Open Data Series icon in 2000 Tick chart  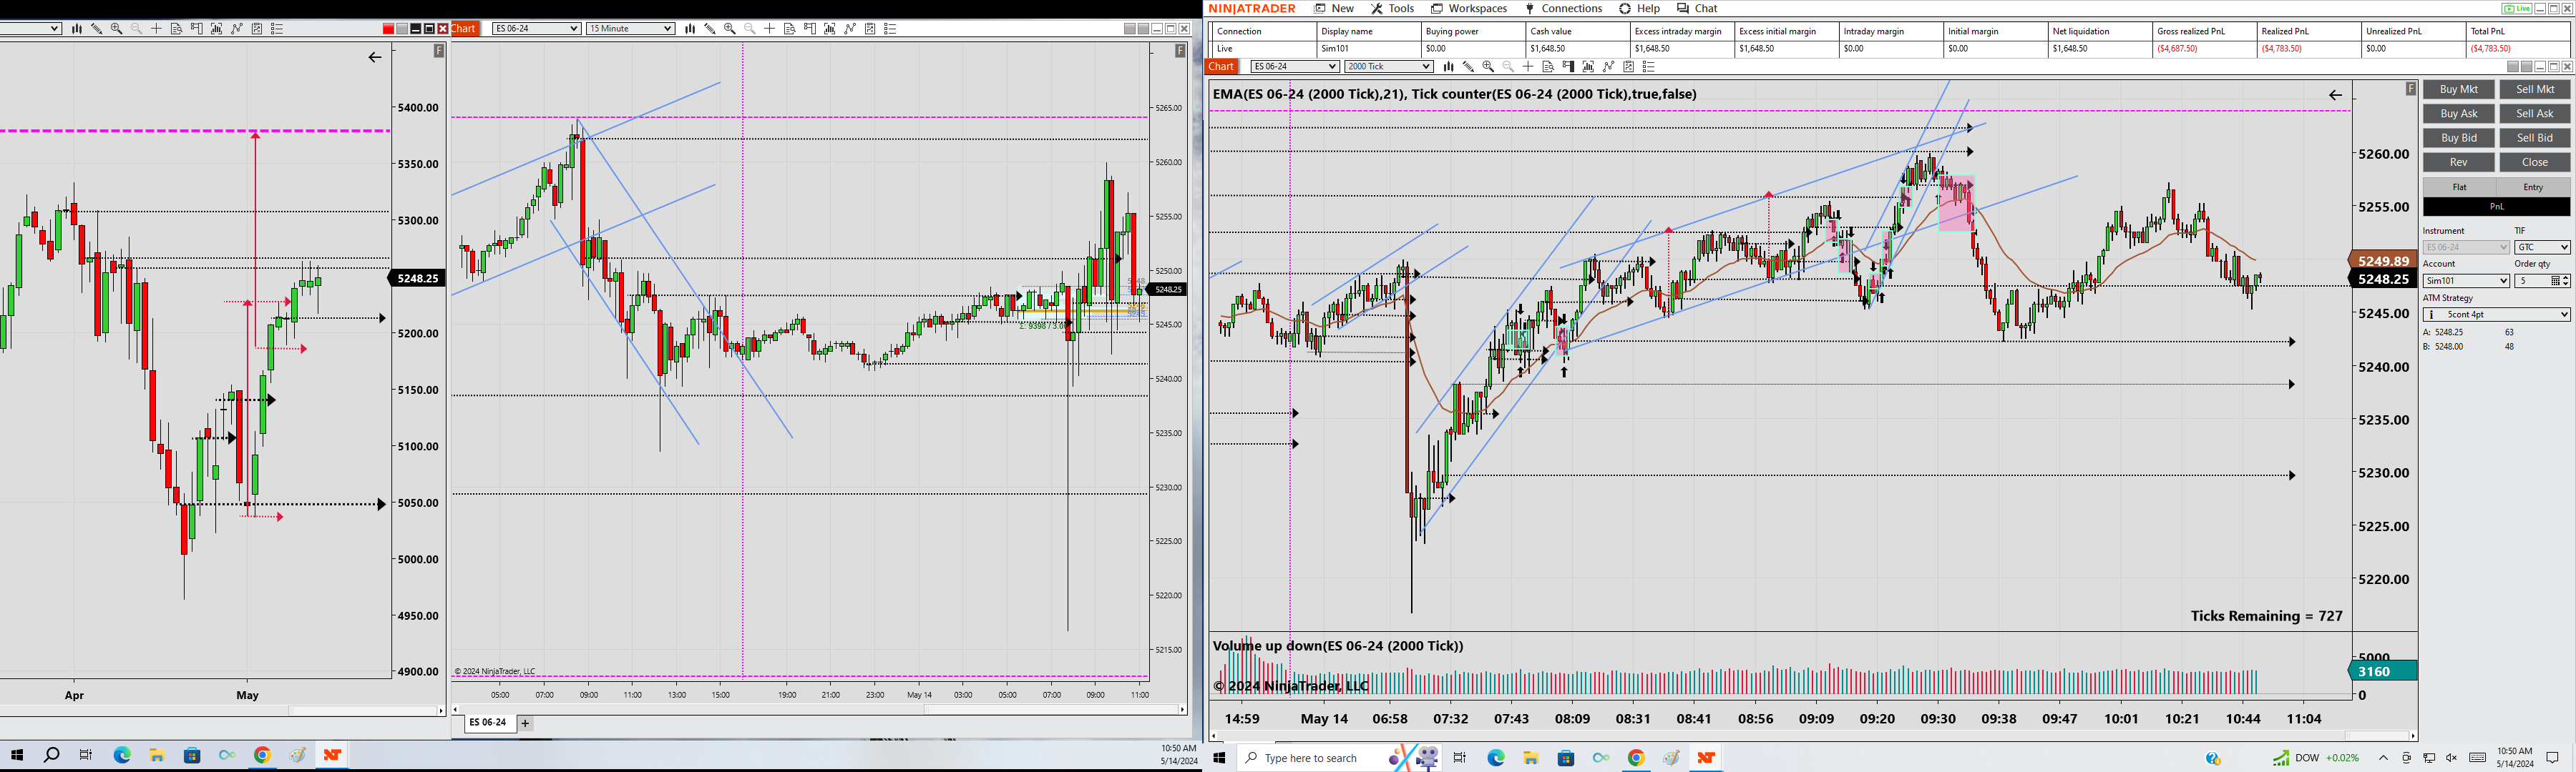[x=1588, y=67]
